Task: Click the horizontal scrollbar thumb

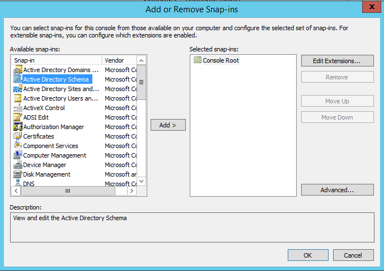Action: (68, 191)
